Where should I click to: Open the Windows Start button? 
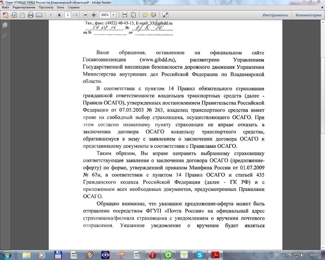pyautogui.click(x=6, y=255)
